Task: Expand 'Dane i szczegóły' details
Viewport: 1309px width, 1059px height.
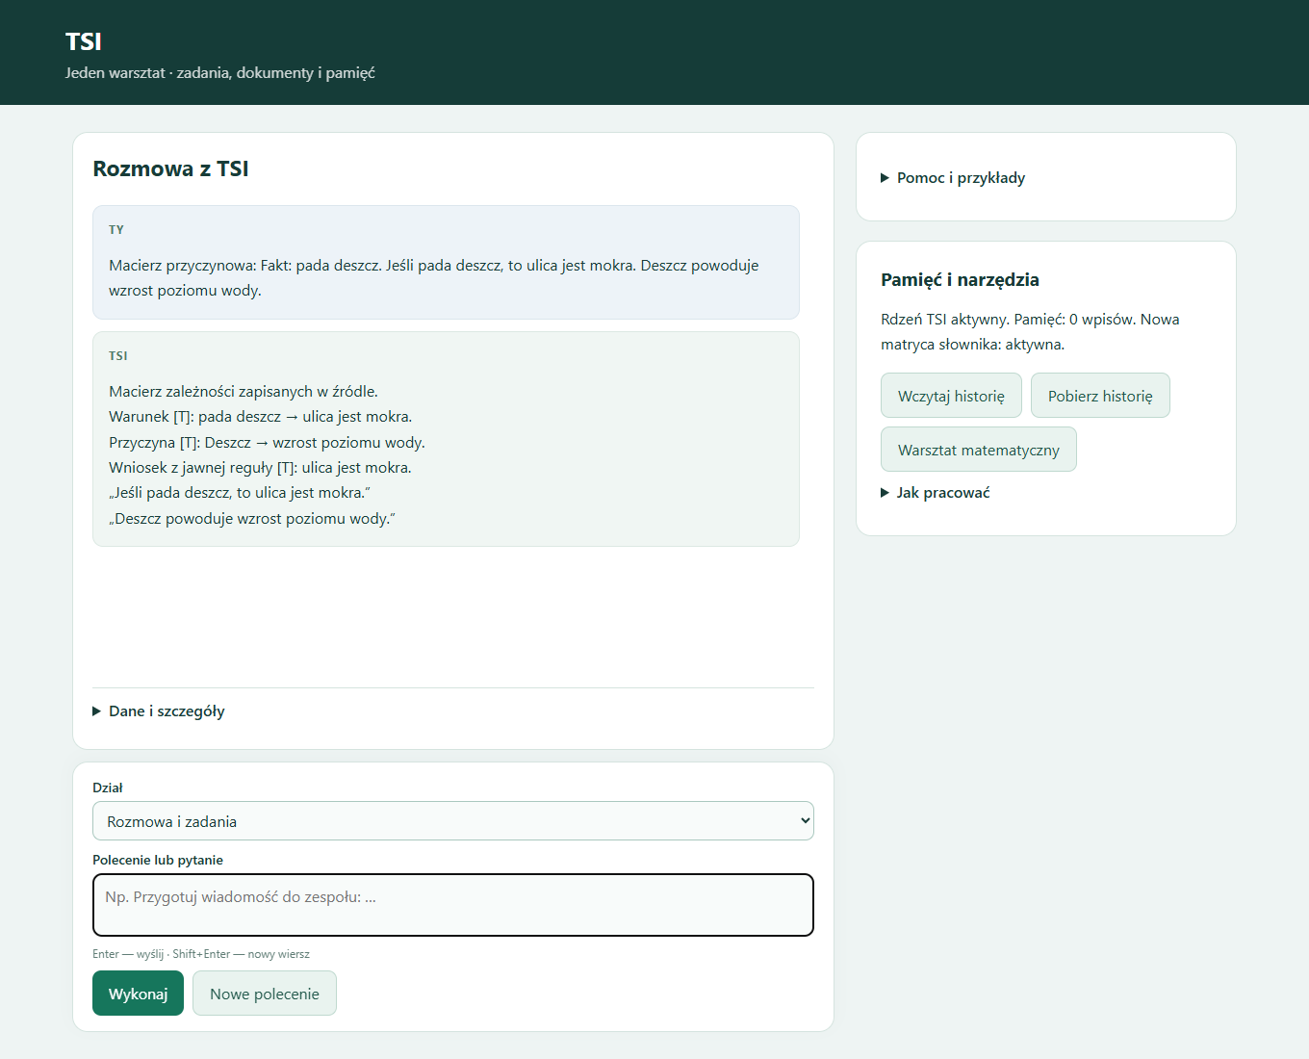Action: coord(159,711)
